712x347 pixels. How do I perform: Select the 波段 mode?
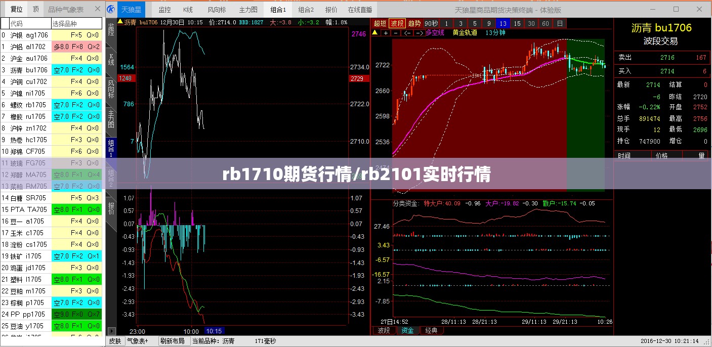coord(397,23)
